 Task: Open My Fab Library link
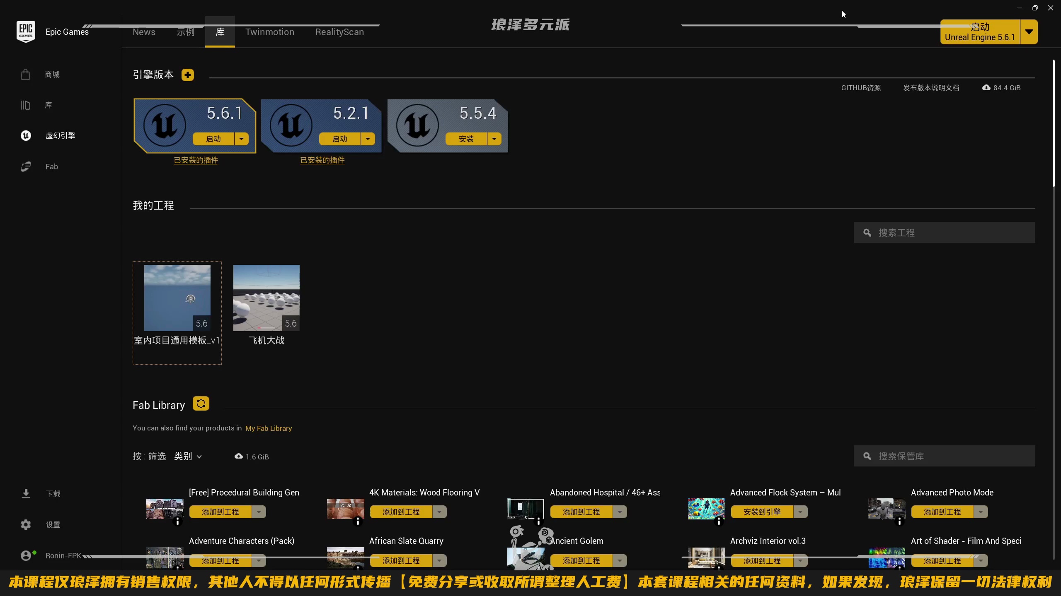[269, 428]
